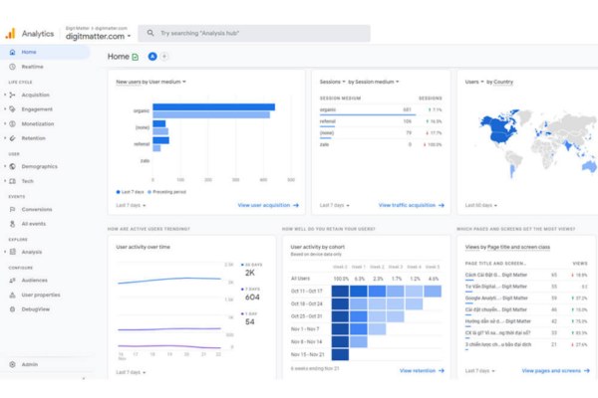
Task: Click the Tech devices icon
Action: (12, 181)
